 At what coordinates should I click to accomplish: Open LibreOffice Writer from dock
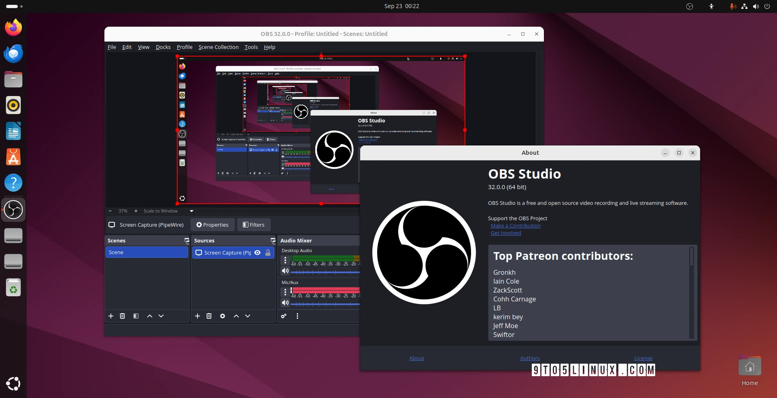pyautogui.click(x=13, y=131)
